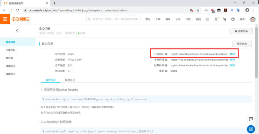Select 镜像版本 in the sidebar

pyautogui.click(x=10, y=66)
